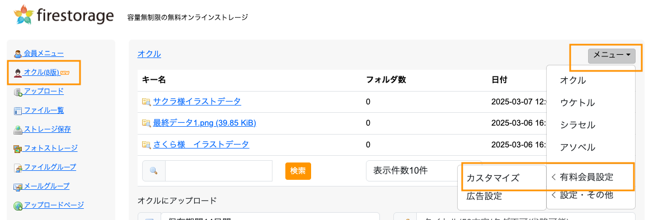Open the 最終データ1.png link
This screenshot has height=220, width=658.
coord(204,123)
